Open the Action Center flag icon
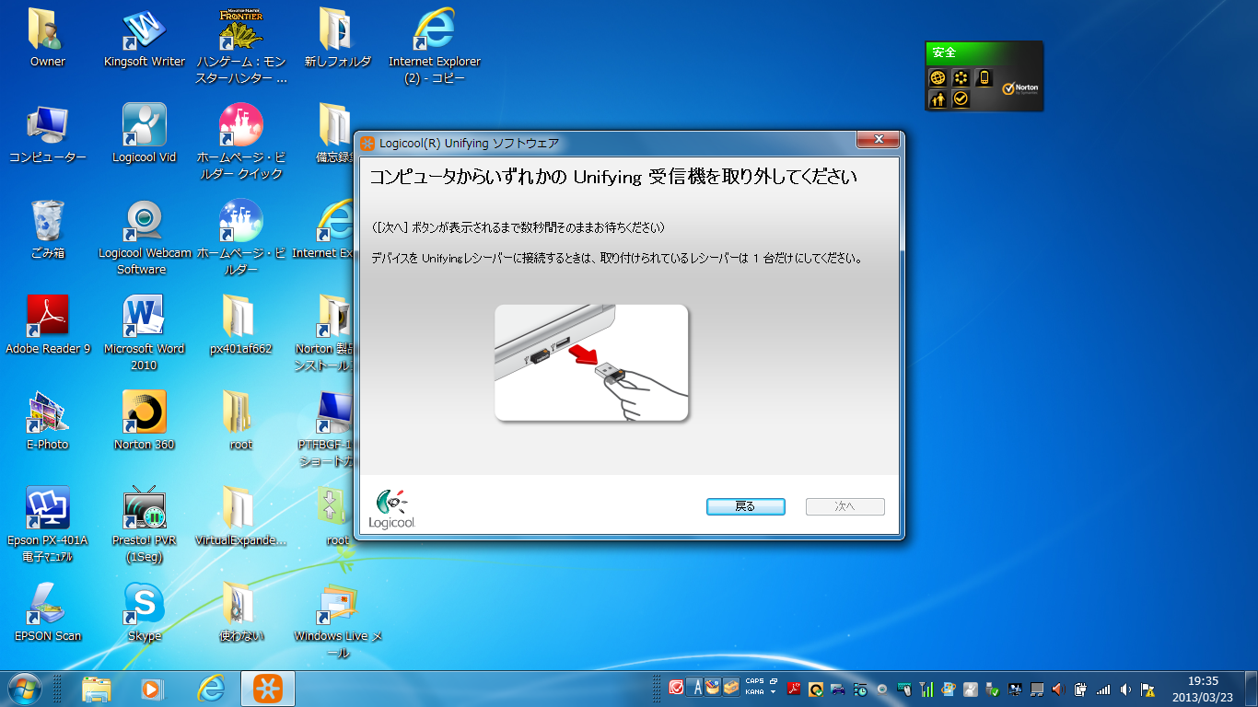This screenshot has width=1258, height=707. 1147,689
